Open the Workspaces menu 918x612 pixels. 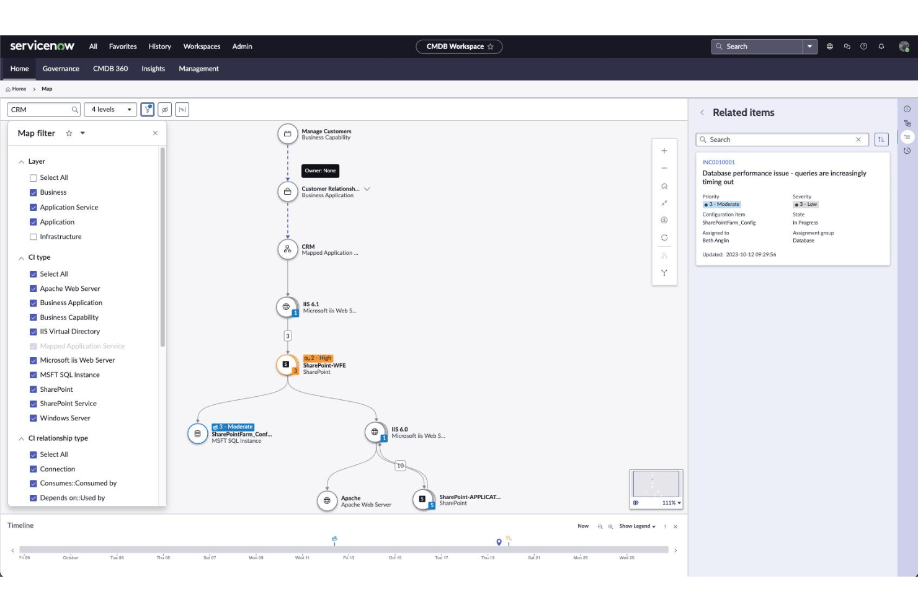coord(202,47)
